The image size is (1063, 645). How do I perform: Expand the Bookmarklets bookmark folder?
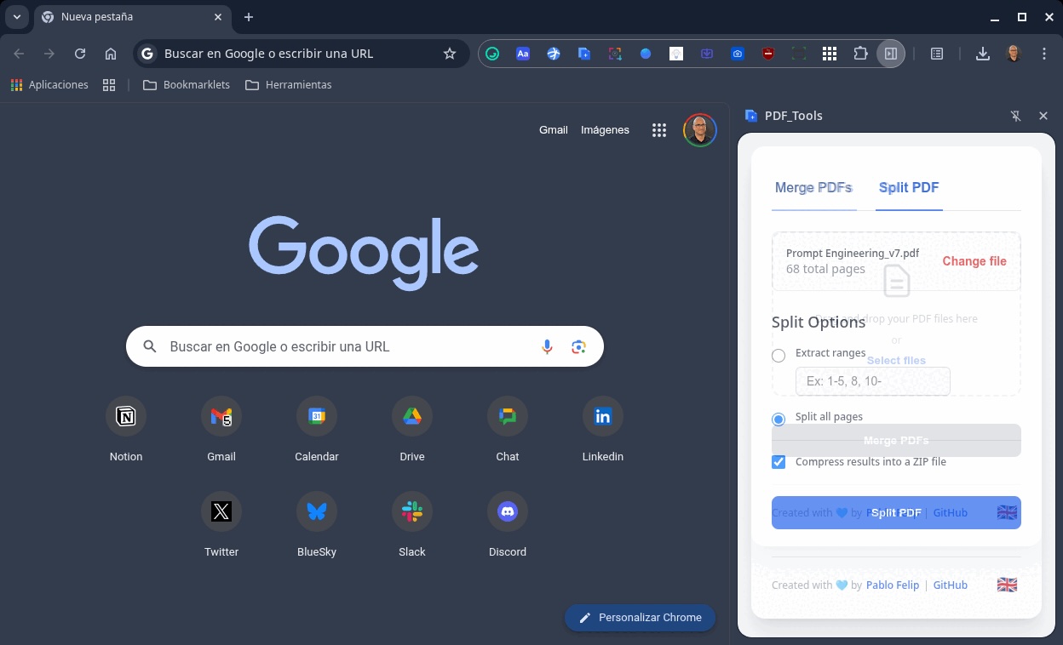[x=186, y=85]
